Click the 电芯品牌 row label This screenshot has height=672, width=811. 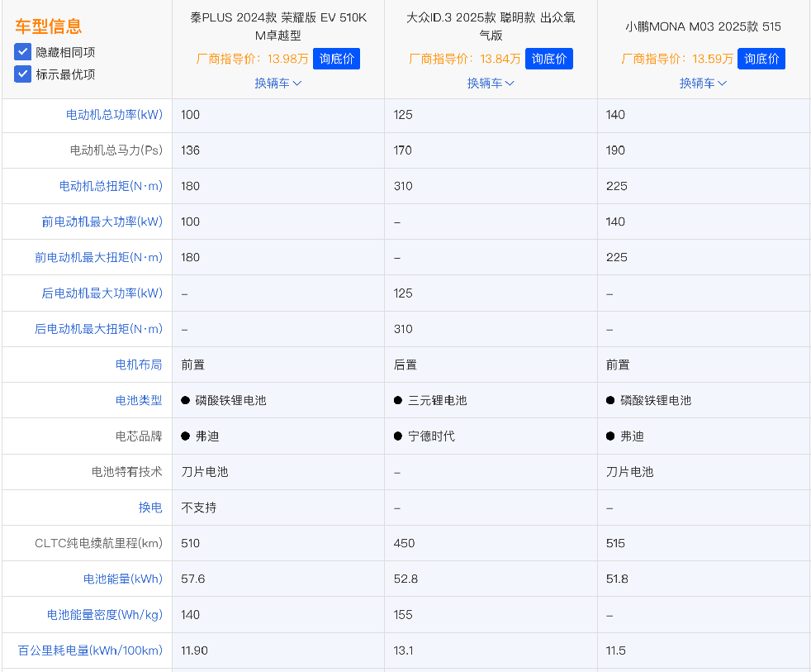pos(139,436)
